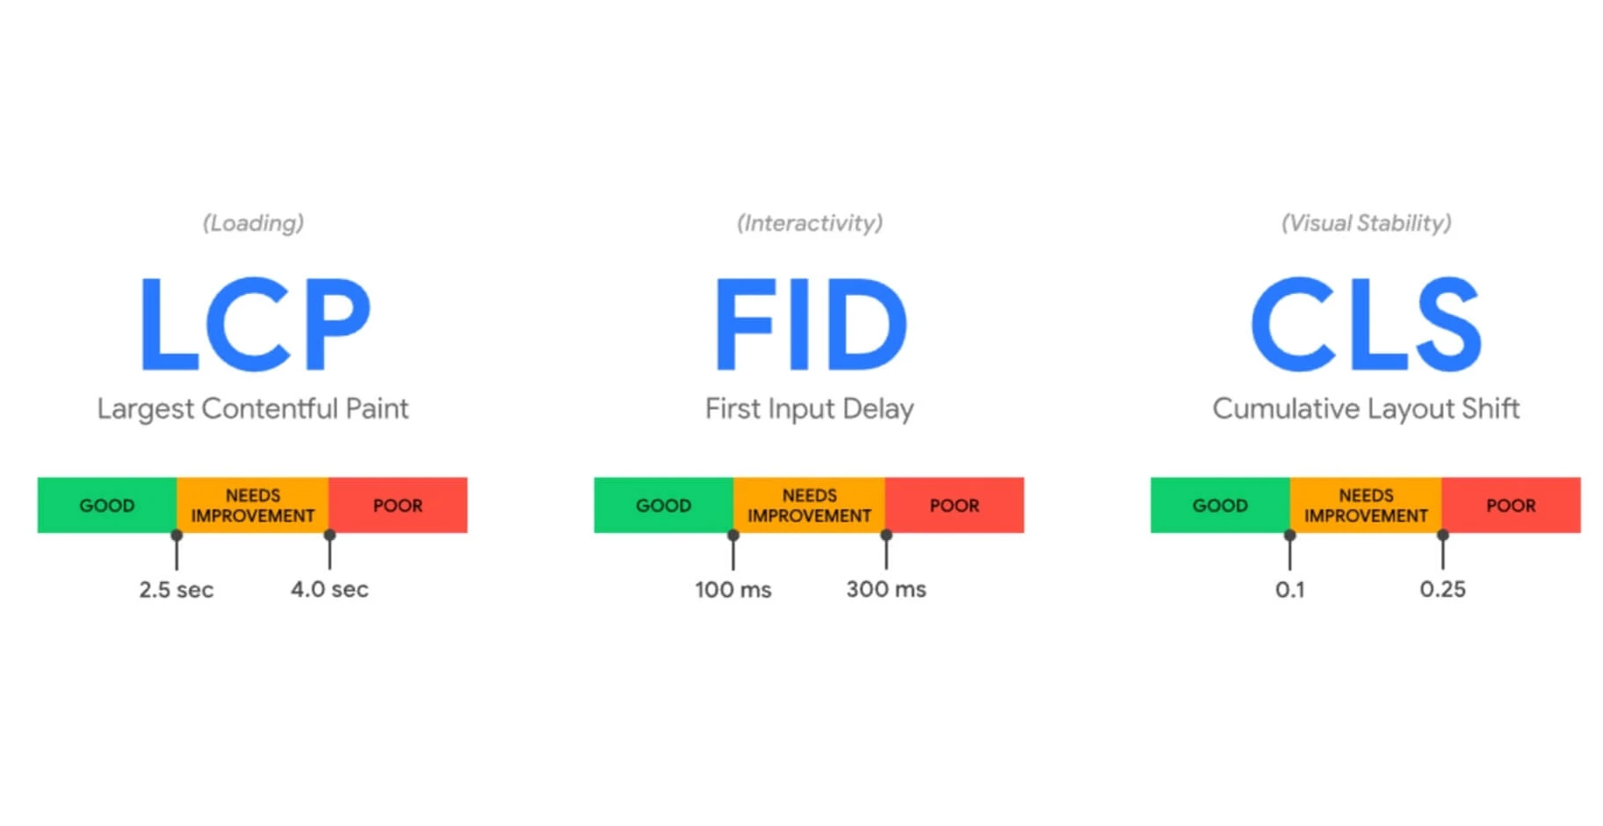This screenshot has height=826, width=1603.
Task: Select the red POOR segment under LCP
Action: click(398, 505)
